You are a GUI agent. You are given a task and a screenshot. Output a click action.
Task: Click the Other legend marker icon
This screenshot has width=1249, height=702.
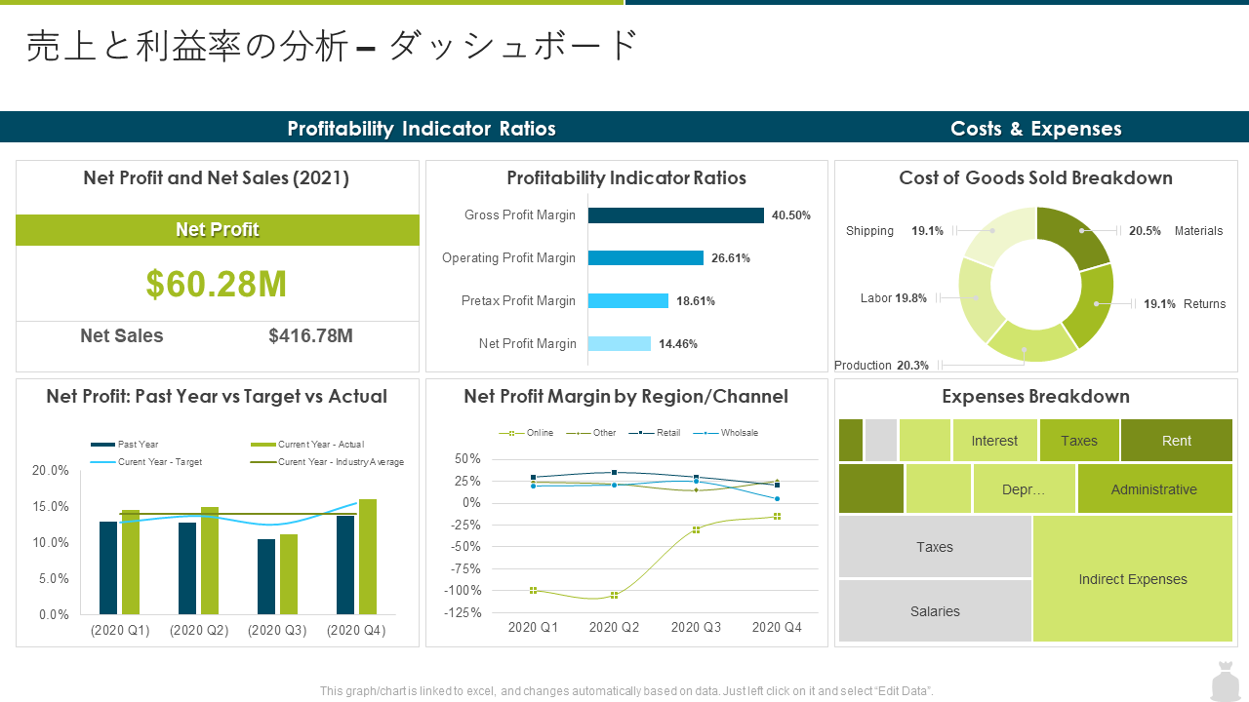[x=578, y=433]
